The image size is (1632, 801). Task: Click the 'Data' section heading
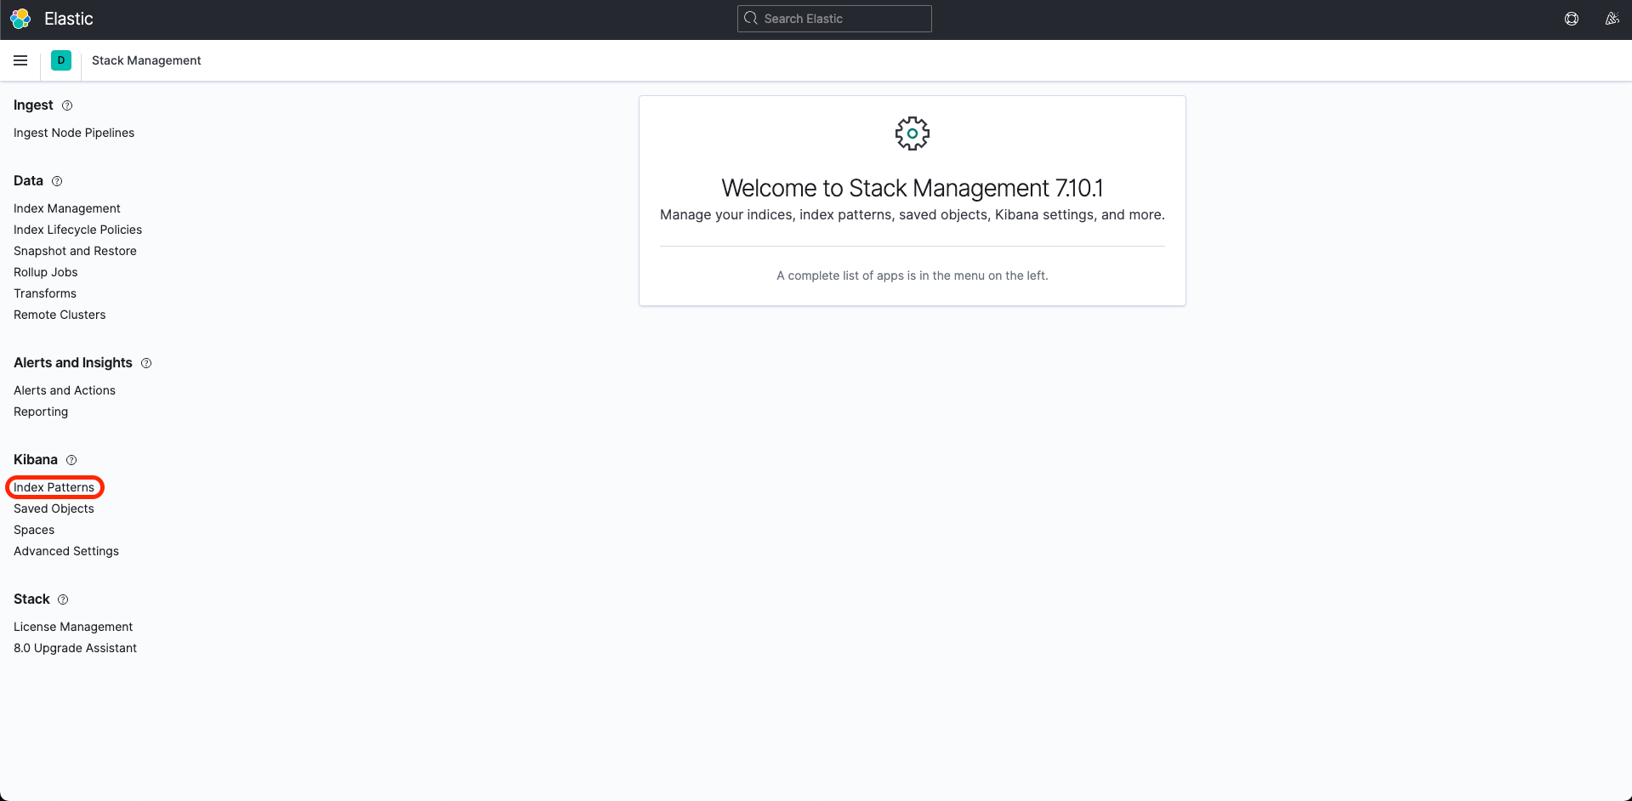28,181
